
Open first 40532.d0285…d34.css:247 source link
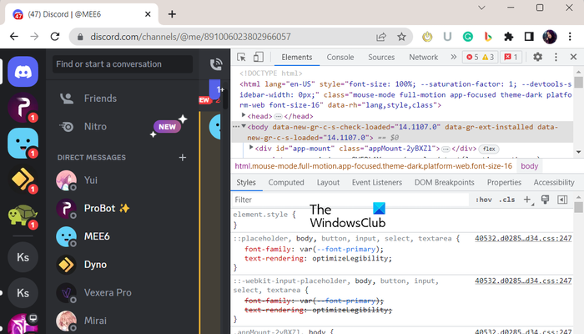(x=523, y=239)
